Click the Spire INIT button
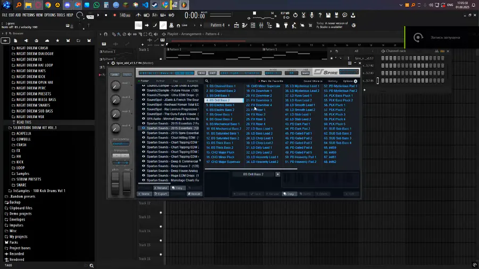The height and width of the screenshot is (269, 479). pyautogui.click(x=212, y=73)
